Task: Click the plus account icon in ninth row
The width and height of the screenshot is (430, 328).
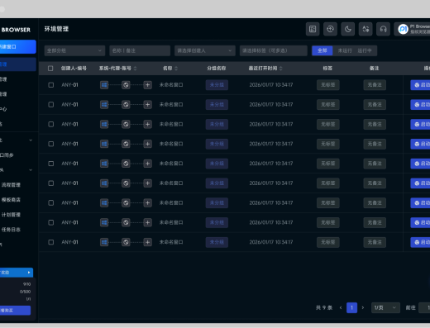Action: (x=148, y=242)
